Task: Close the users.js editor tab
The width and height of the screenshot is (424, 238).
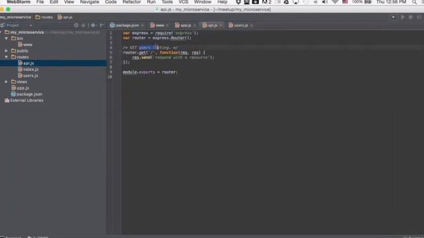Action: click(252, 25)
